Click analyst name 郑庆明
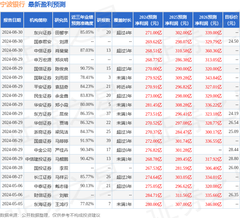 (62, 60)
